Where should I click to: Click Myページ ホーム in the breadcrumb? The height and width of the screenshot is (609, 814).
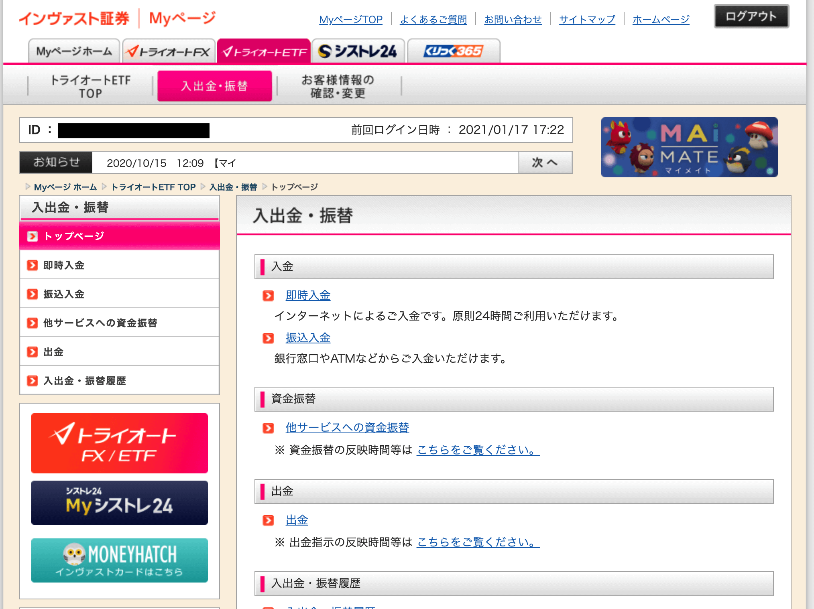[65, 187]
